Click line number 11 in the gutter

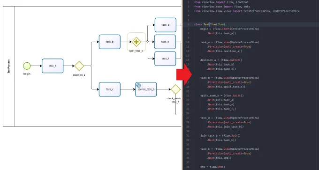point(188,47)
